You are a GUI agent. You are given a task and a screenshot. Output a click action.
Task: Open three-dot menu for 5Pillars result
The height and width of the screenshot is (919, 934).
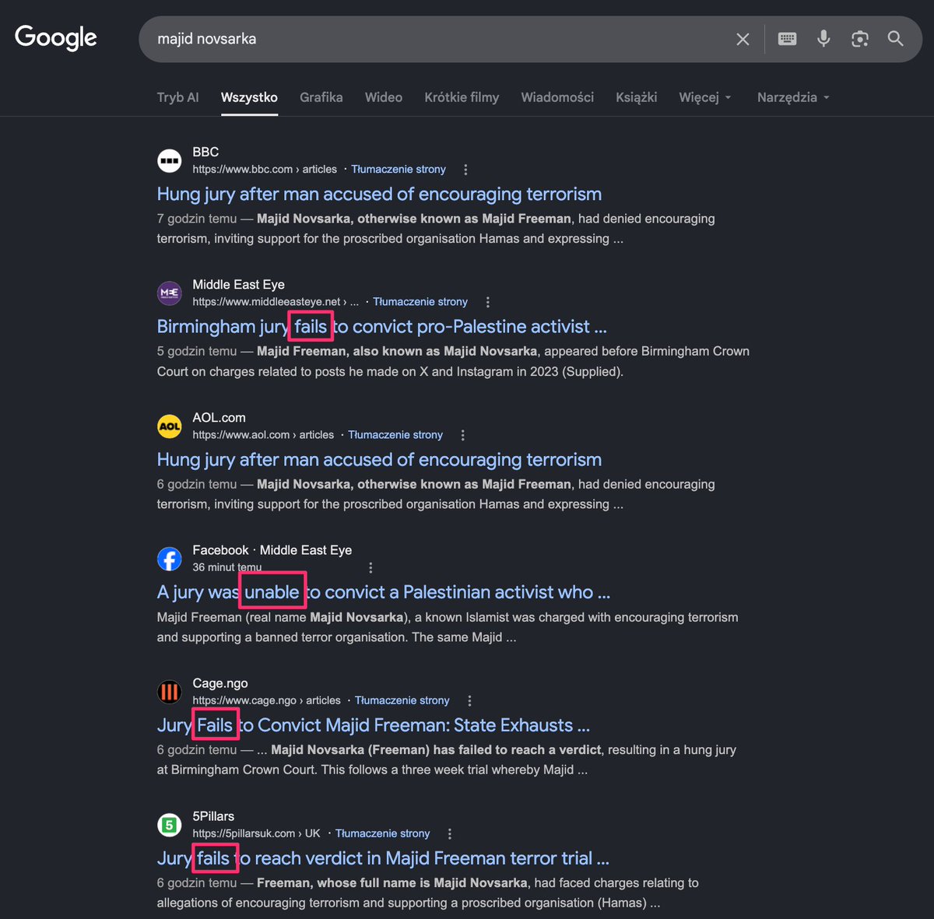coord(449,833)
